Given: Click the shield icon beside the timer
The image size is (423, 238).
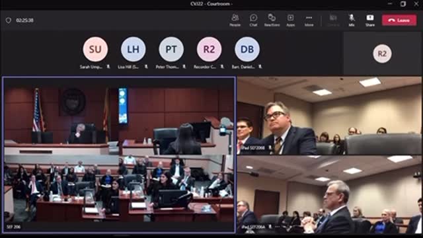Looking at the screenshot, I should coord(9,20).
